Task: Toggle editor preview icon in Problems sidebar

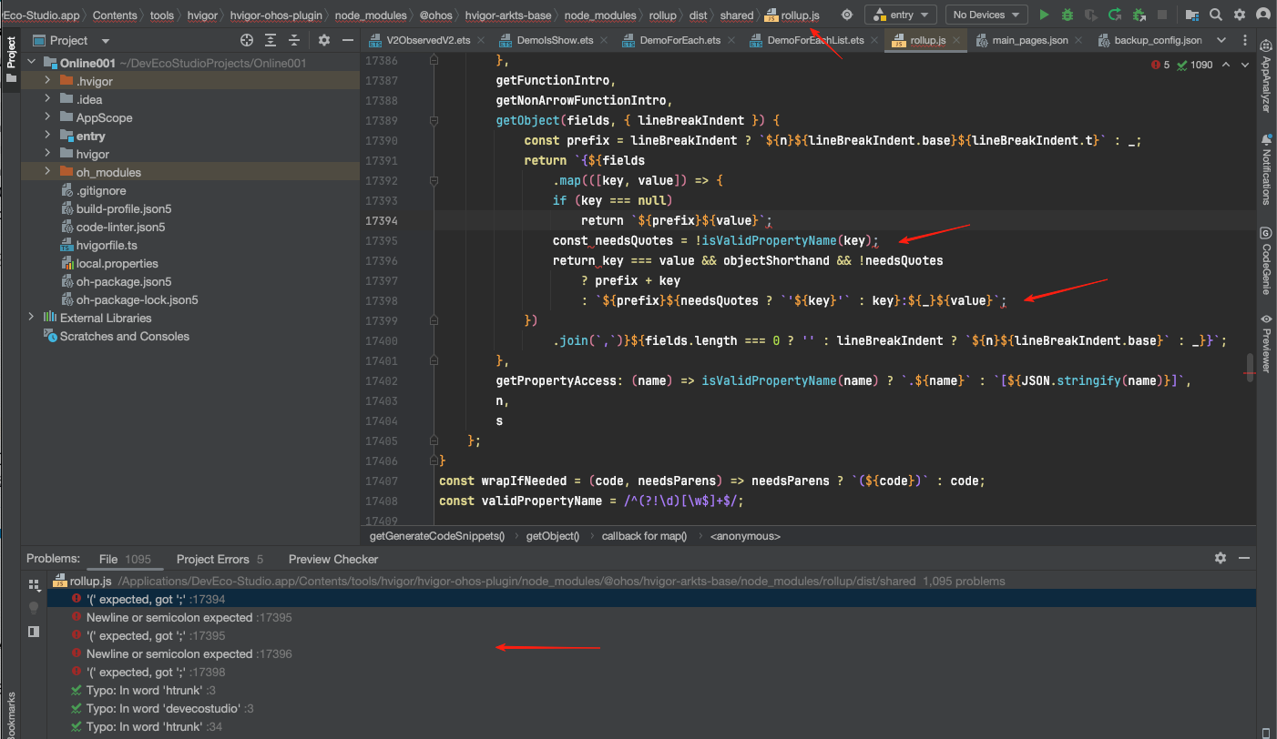Action: 34,631
